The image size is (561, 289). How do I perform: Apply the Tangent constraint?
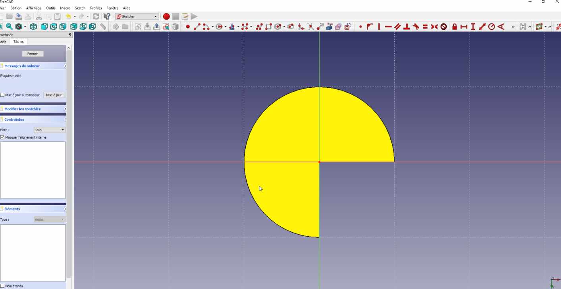click(x=416, y=27)
